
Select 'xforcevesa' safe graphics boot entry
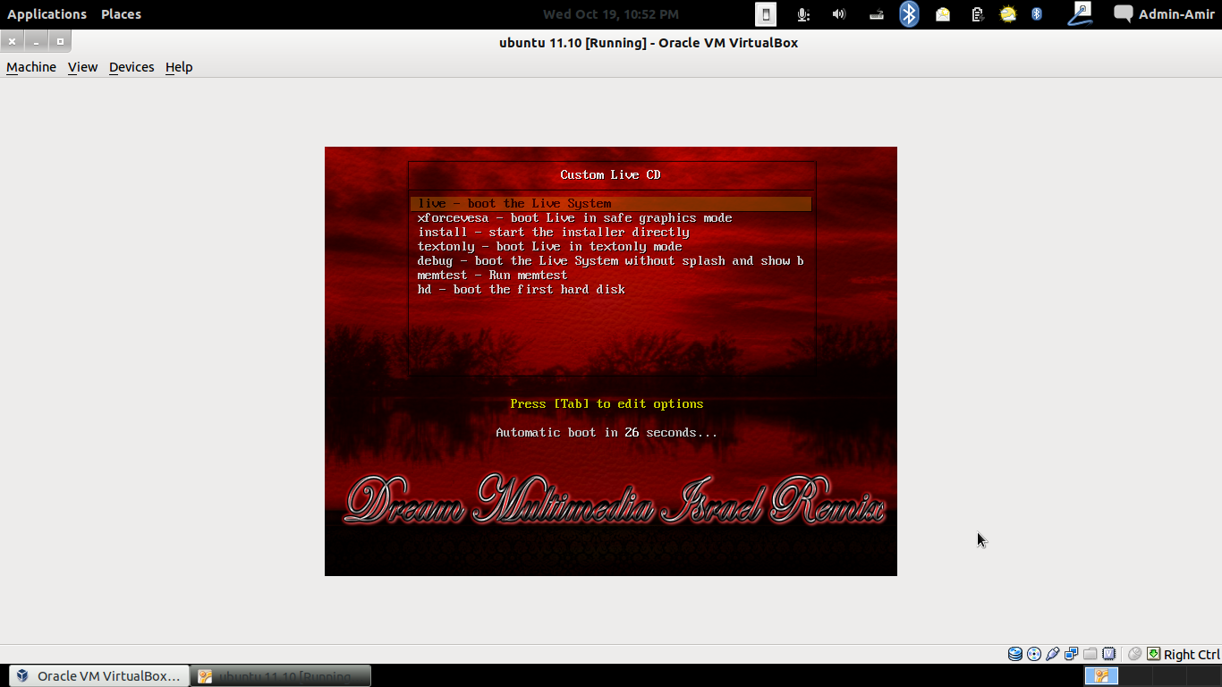[611, 218]
